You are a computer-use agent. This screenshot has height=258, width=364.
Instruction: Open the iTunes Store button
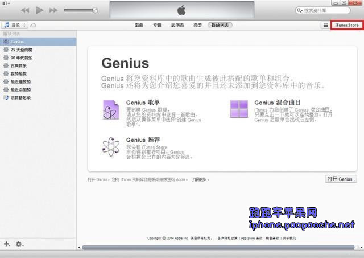point(347,25)
